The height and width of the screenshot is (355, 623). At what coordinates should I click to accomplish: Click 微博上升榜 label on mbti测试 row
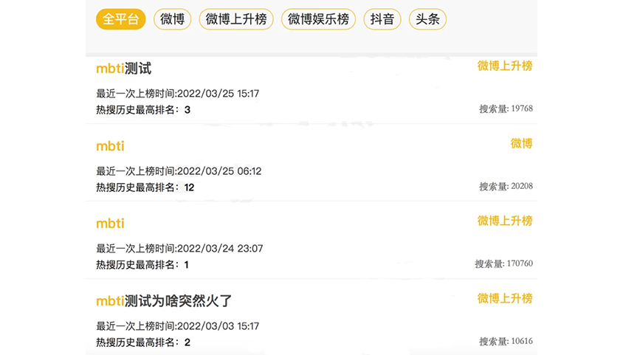[x=505, y=66]
